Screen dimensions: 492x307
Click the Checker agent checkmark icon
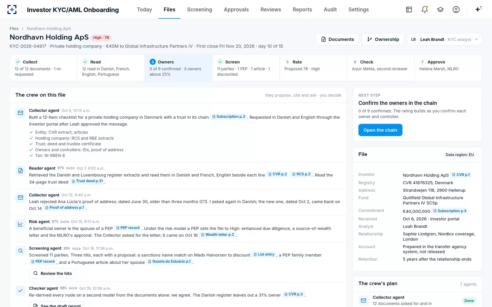point(20,291)
